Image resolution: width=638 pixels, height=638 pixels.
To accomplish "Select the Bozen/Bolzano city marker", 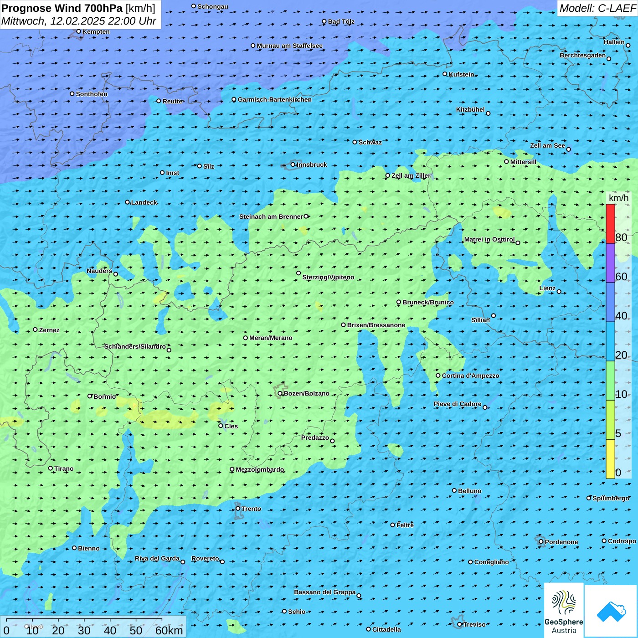I will pyautogui.click(x=280, y=393).
